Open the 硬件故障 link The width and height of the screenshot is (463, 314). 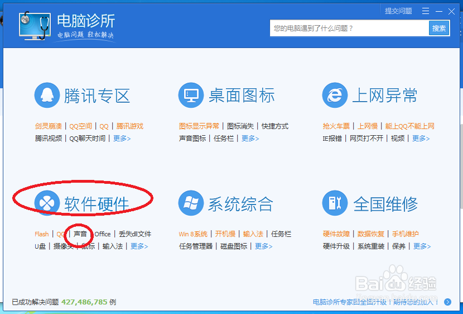coord(336,234)
